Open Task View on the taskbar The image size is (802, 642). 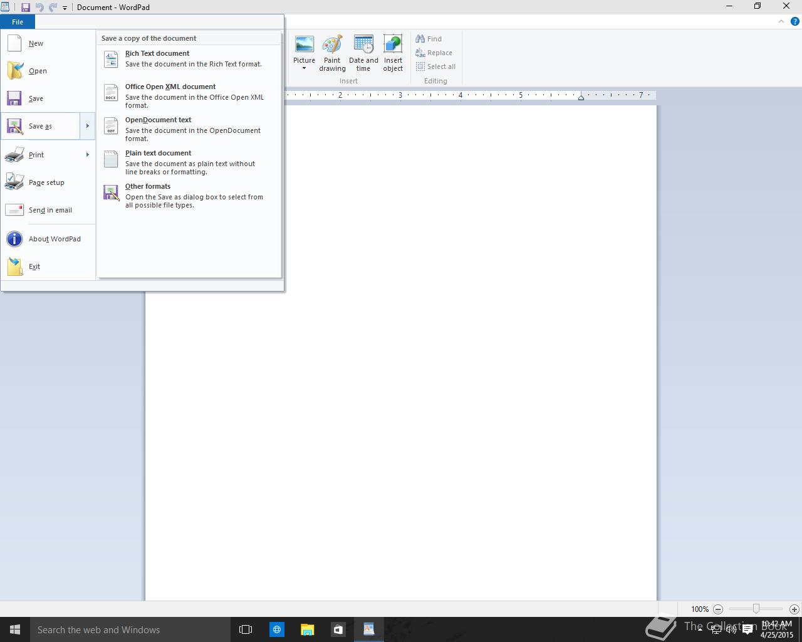pyautogui.click(x=246, y=629)
